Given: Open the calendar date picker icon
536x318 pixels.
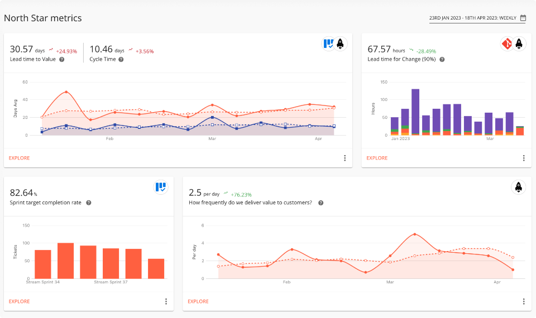Looking at the screenshot, I should pyautogui.click(x=523, y=18).
